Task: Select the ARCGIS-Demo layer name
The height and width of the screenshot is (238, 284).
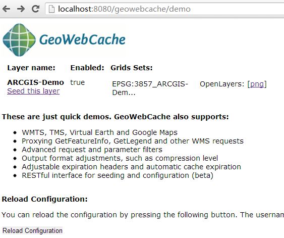Action: point(35,82)
